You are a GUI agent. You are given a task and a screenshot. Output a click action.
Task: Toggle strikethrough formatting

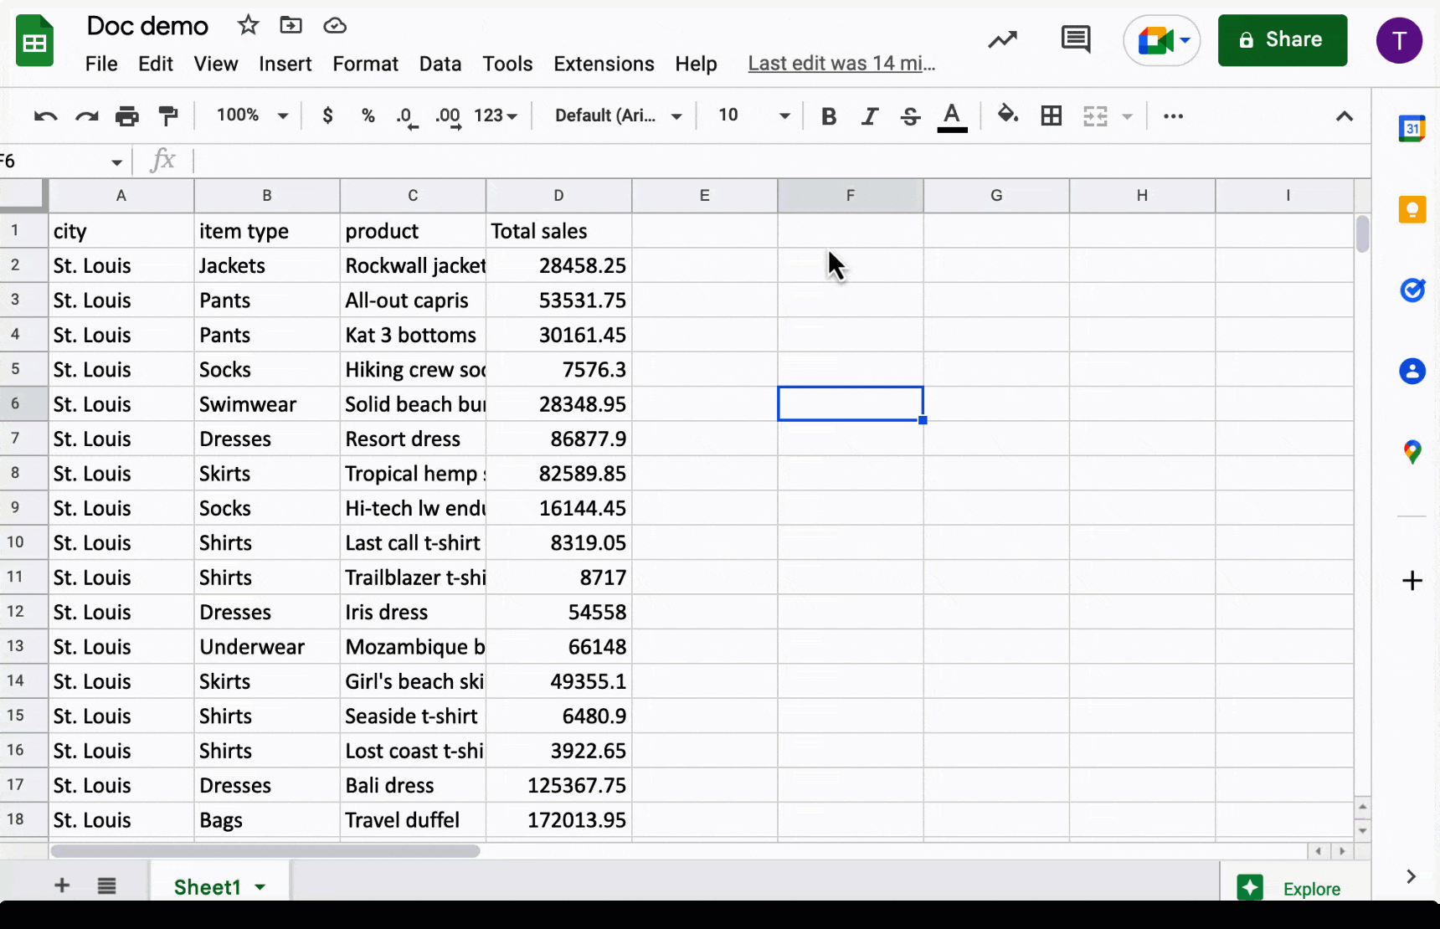click(x=910, y=115)
